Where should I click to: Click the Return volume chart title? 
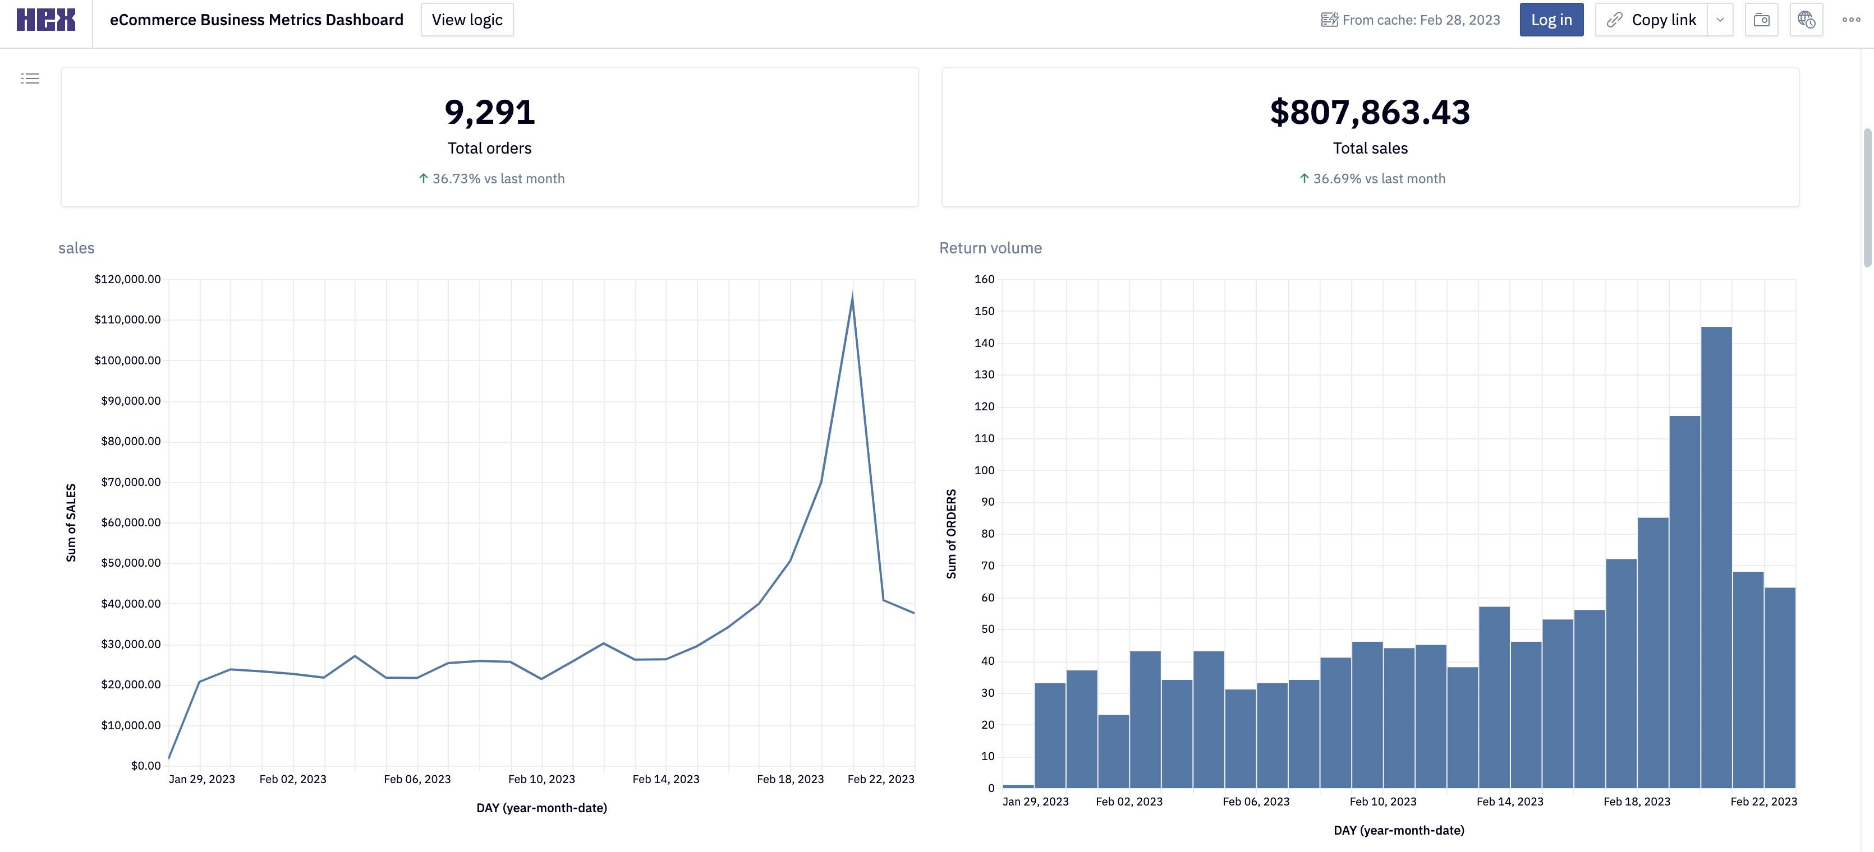pyautogui.click(x=990, y=248)
